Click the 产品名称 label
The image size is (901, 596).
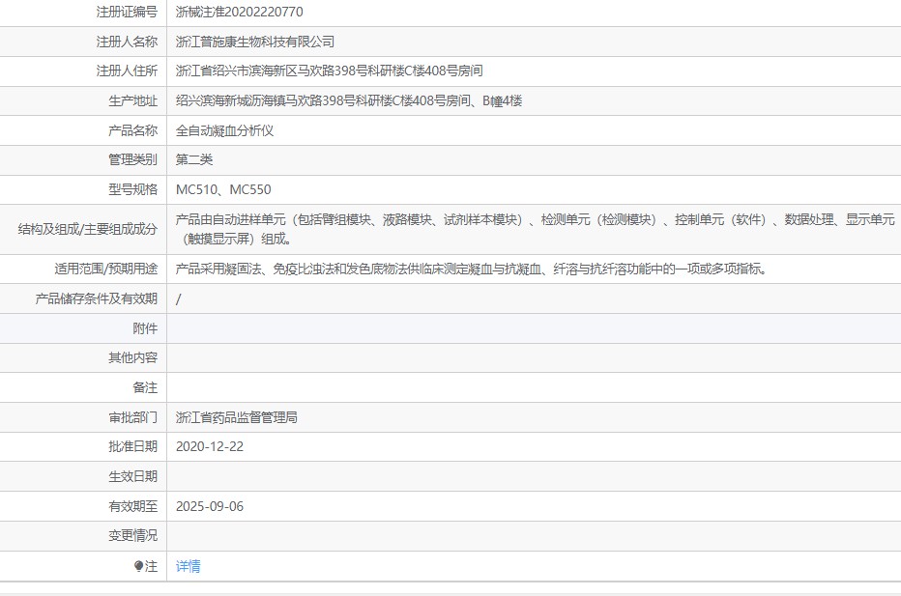(x=132, y=130)
